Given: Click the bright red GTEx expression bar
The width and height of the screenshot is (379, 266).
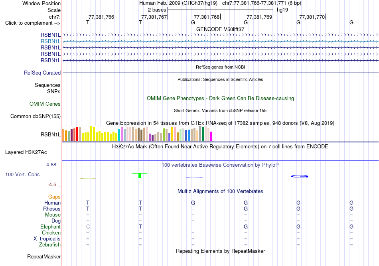Looking at the screenshot, I should (77, 134).
